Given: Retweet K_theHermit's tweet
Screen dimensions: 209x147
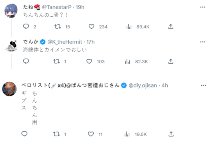Looking at the screenshot, I should [57, 61].
